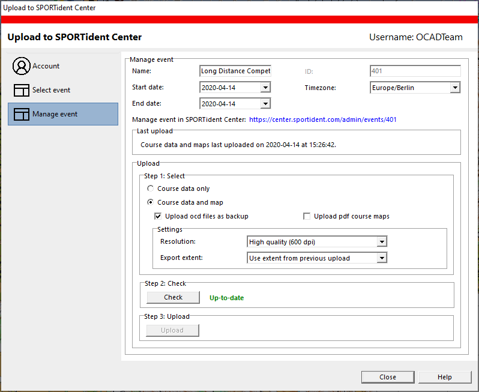Select the Course data and map option

(x=150, y=202)
